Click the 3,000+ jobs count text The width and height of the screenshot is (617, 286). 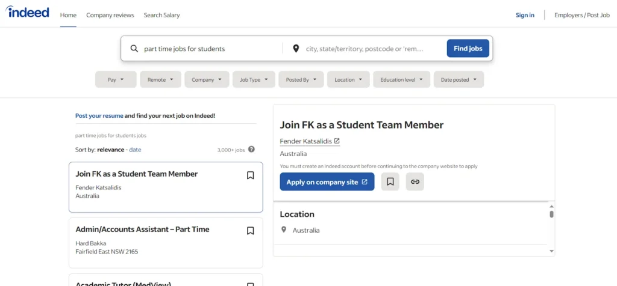(231, 150)
